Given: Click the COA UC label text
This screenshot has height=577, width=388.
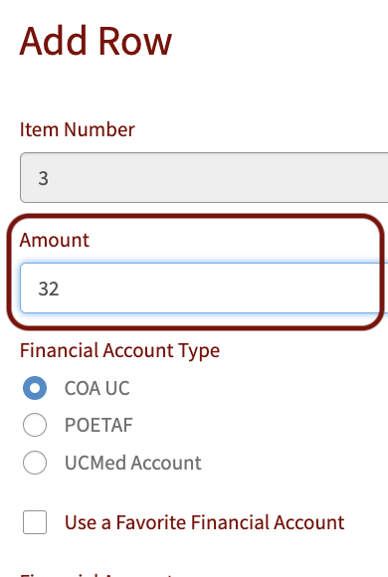Looking at the screenshot, I should click(x=97, y=388).
